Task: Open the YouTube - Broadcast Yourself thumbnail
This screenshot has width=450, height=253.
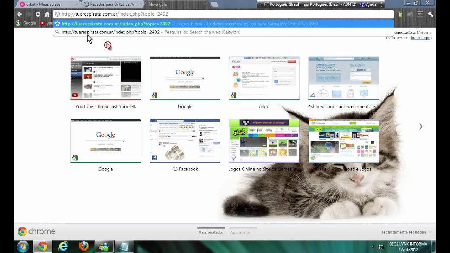Action: coord(105,78)
